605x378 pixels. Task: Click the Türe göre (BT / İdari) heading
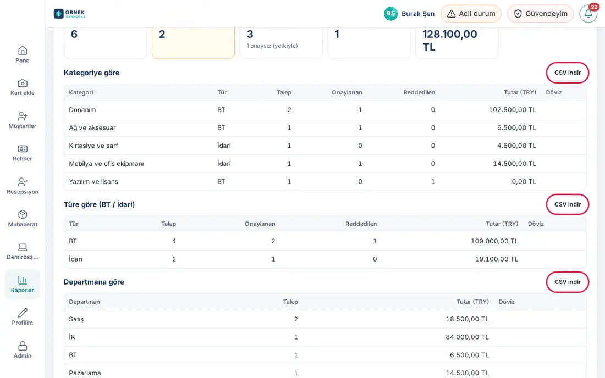click(99, 204)
